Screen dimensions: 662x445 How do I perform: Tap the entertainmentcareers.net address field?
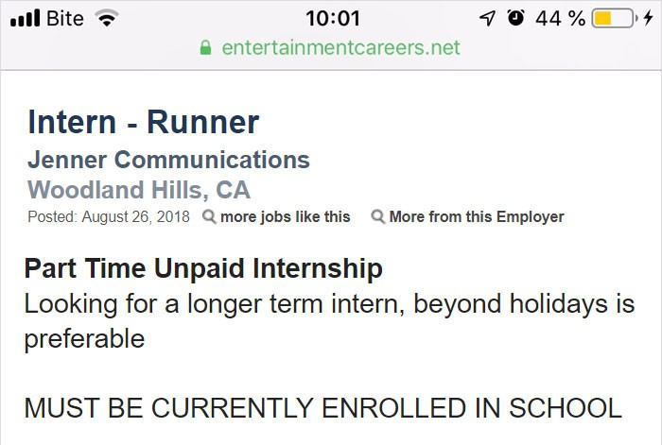(340, 47)
